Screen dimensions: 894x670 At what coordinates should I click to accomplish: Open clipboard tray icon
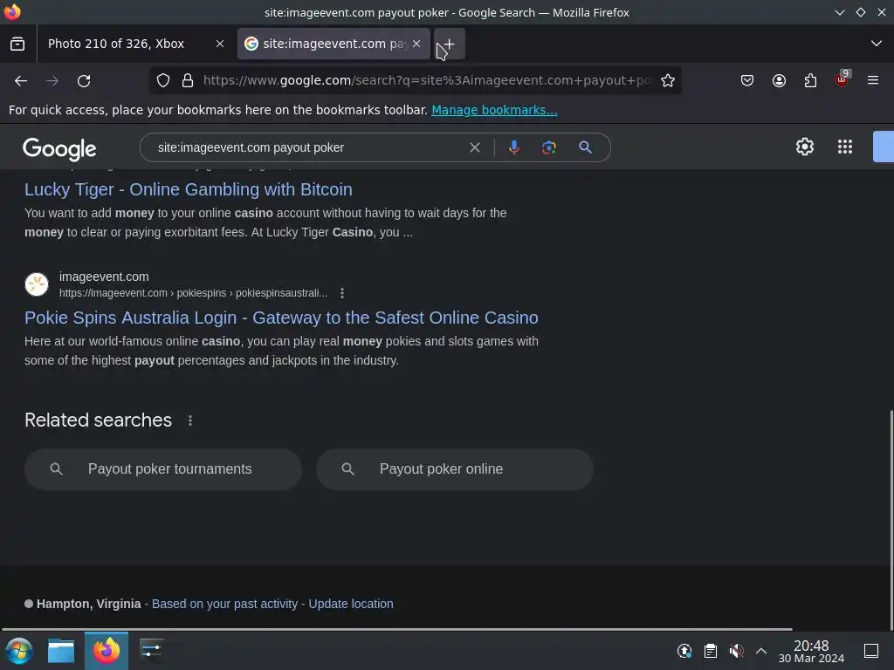(711, 651)
